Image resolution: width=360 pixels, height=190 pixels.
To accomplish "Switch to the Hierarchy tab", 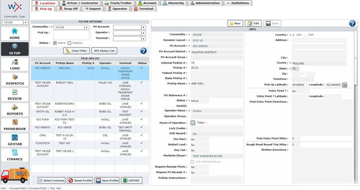I will (173, 3).
